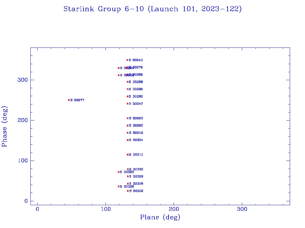305x228 pixels.
Task: Click the 0 tick label on the Plane axis
Action: pos(37,209)
